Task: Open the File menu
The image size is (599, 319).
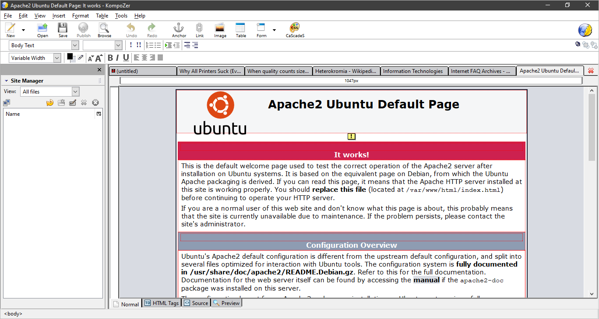Action: click(8, 16)
